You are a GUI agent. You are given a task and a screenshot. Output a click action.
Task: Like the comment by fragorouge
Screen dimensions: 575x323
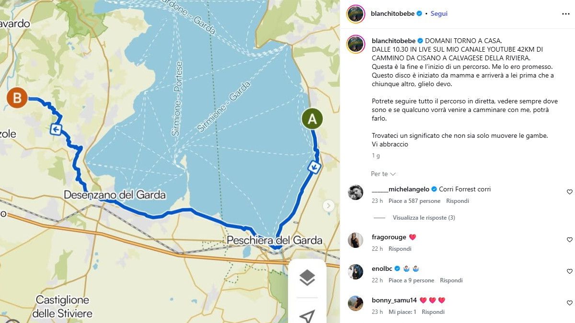pyautogui.click(x=569, y=240)
